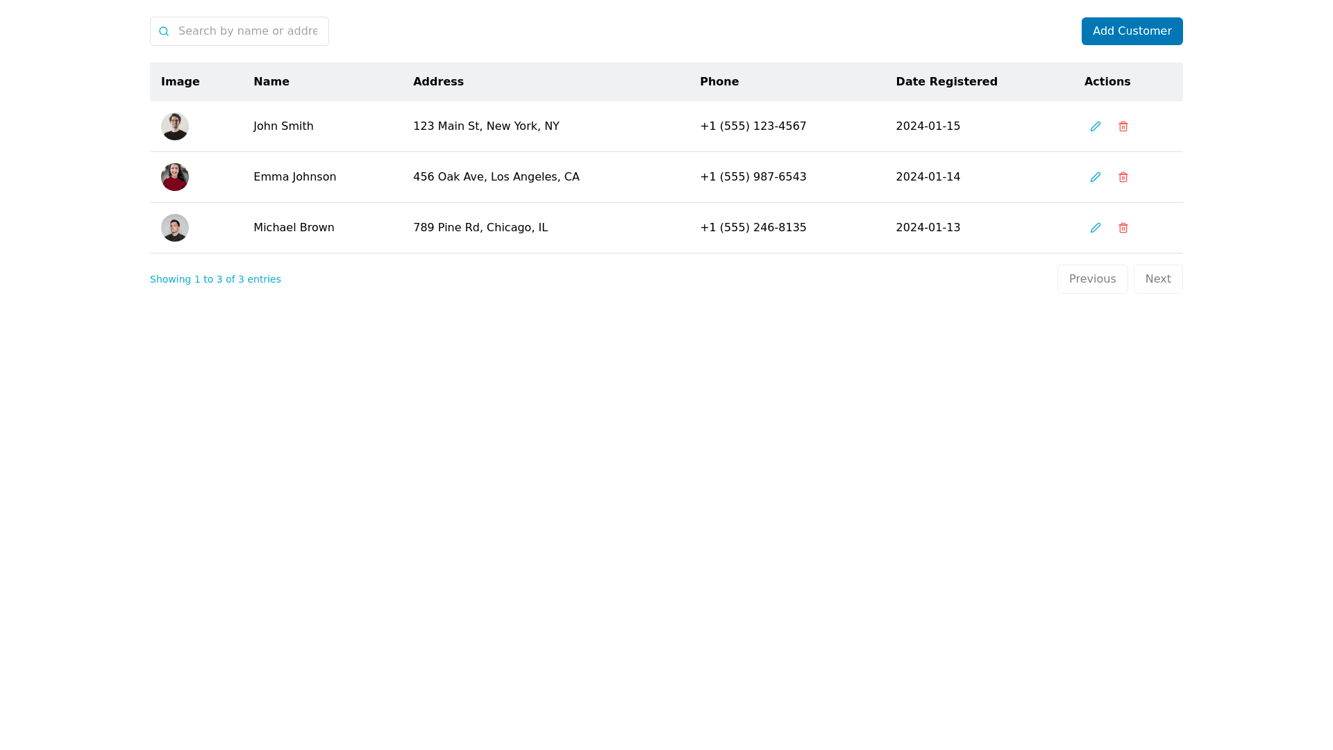Select Michael Brown's avatar thumbnail
This screenshot has height=750, width=1333.
coord(175,228)
